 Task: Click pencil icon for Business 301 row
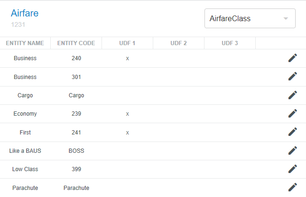coord(292,76)
